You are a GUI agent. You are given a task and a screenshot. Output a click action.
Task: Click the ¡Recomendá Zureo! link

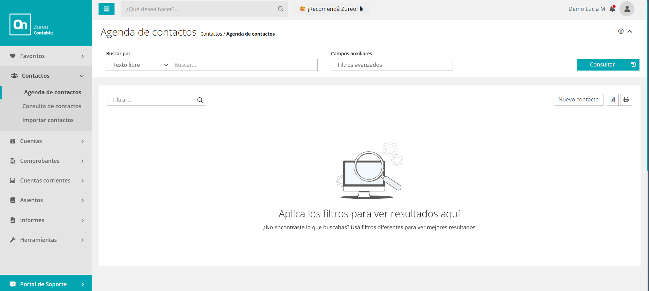[332, 9]
